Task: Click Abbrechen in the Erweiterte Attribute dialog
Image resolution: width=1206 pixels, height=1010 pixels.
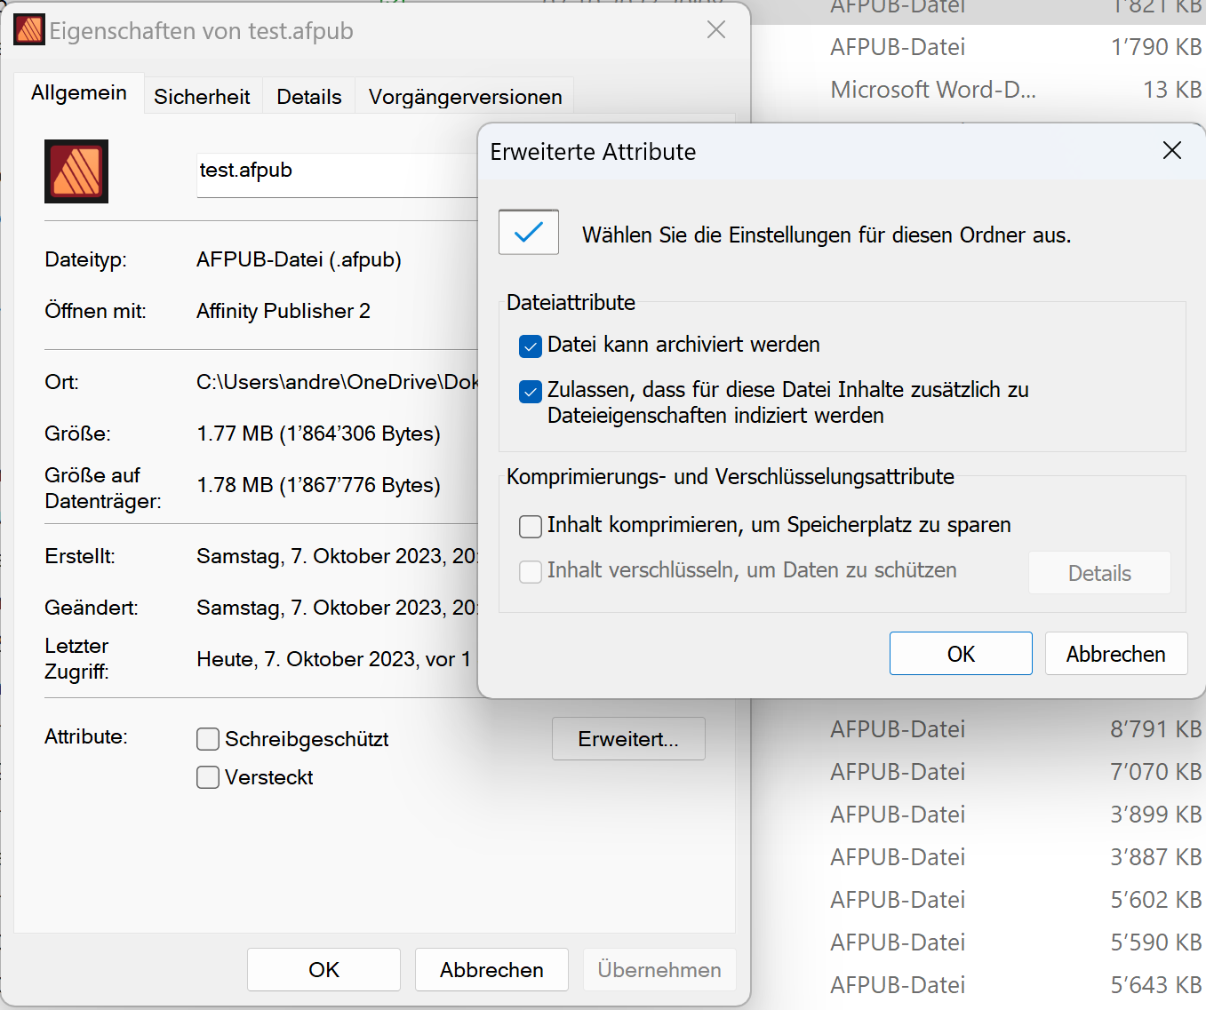Action: [x=1115, y=653]
